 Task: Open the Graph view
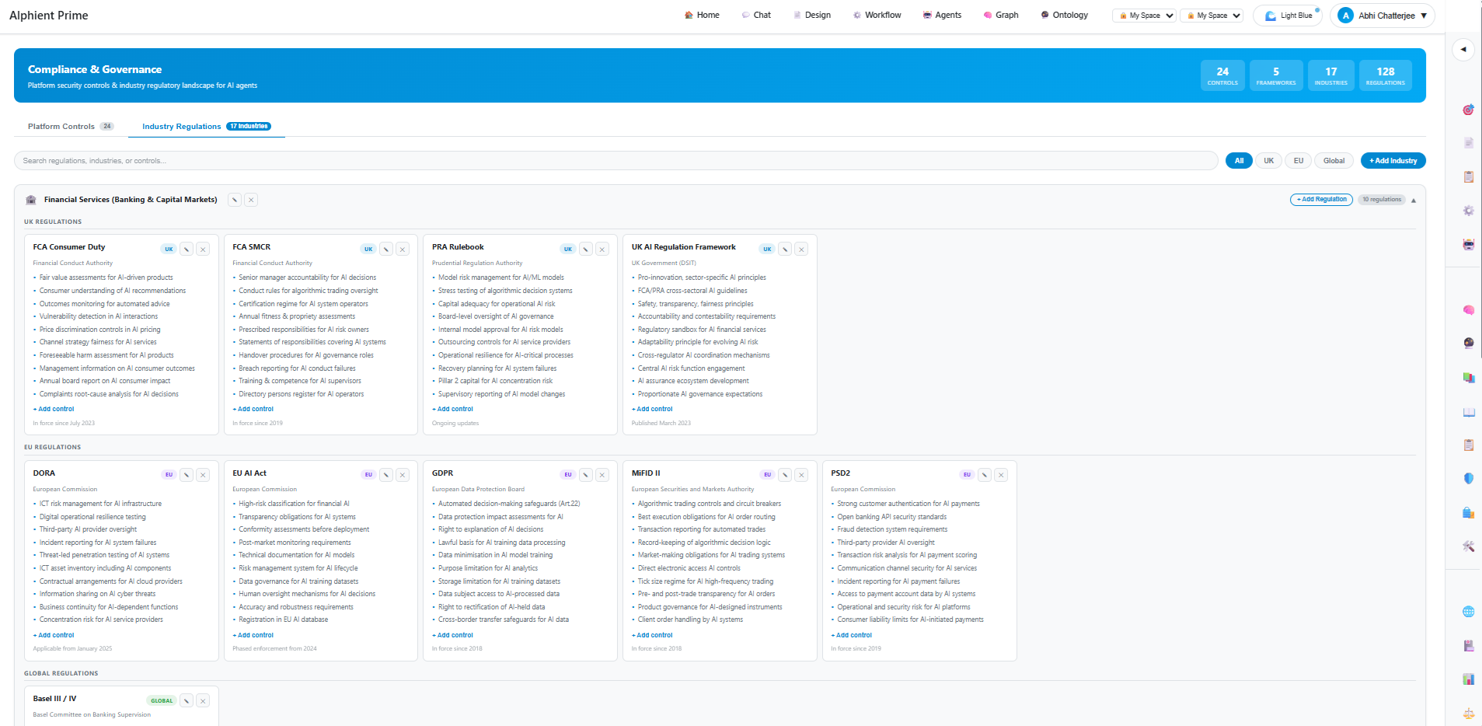[x=1001, y=15]
